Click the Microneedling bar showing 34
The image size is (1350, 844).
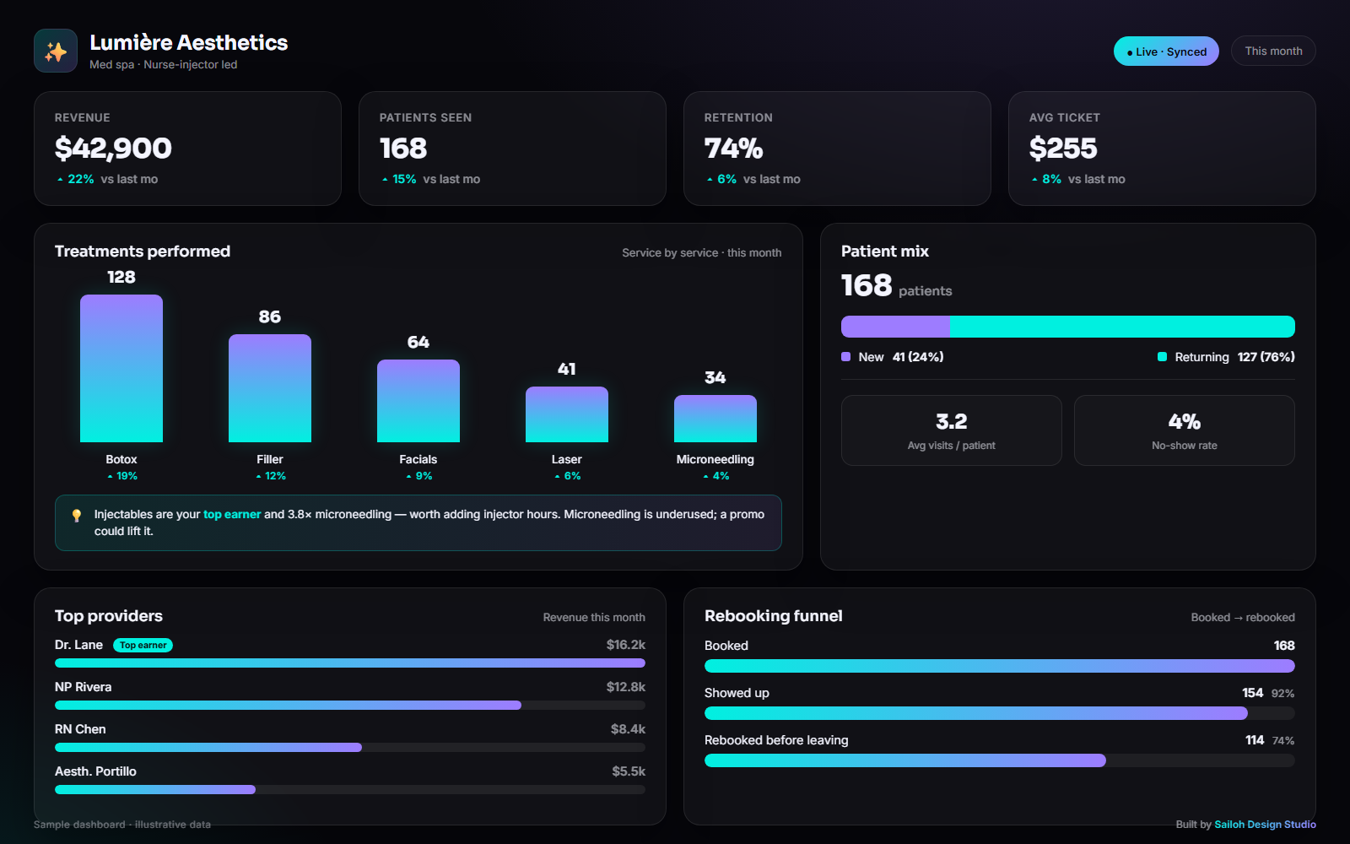point(715,419)
